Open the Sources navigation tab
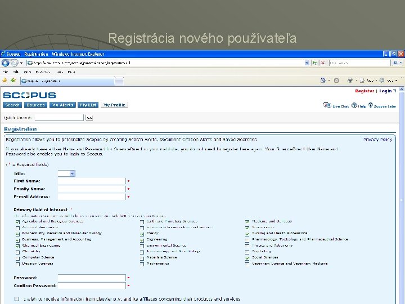Viewport: 405px width, 304px height. [x=35, y=105]
